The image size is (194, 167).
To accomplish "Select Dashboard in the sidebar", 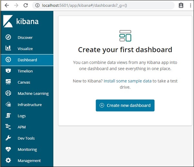I will point(27,60).
